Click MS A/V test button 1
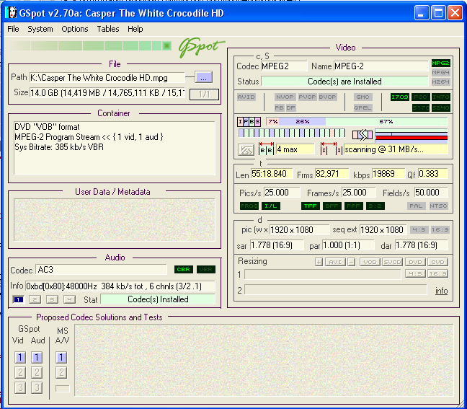Viewport: 467px width, 409px height. pyautogui.click(x=61, y=358)
